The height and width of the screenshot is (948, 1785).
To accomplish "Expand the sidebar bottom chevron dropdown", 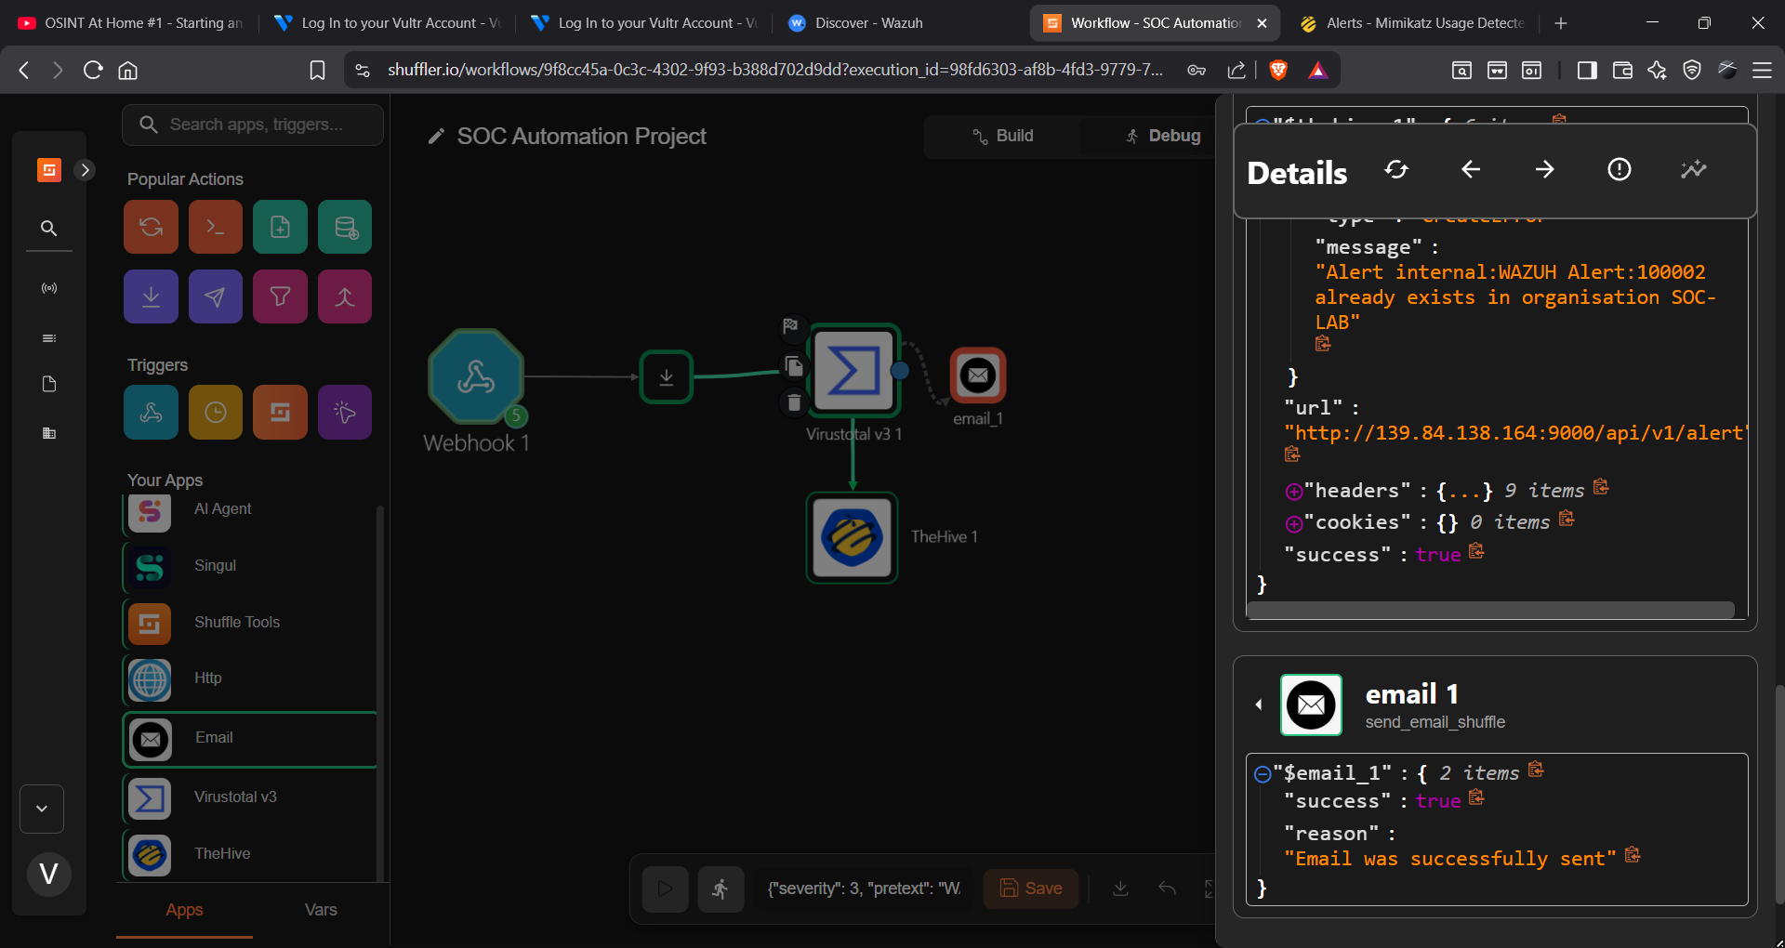I will coord(42,809).
